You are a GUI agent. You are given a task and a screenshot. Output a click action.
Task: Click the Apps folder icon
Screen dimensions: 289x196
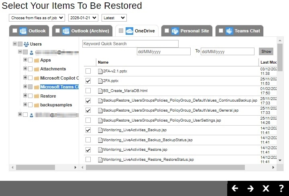point(37,60)
